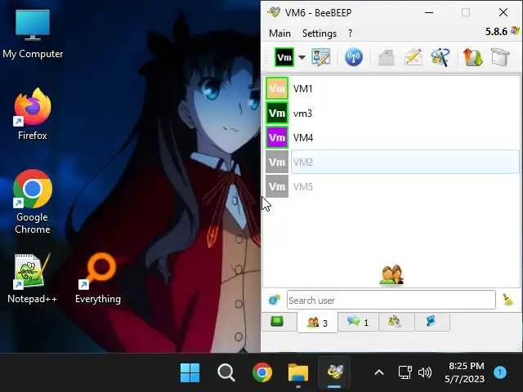The width and height of the screenshot is (523, 392).
Task: Open the edit profile icon in toolbar
Action: pyautogui.click(x=321, y=57)
